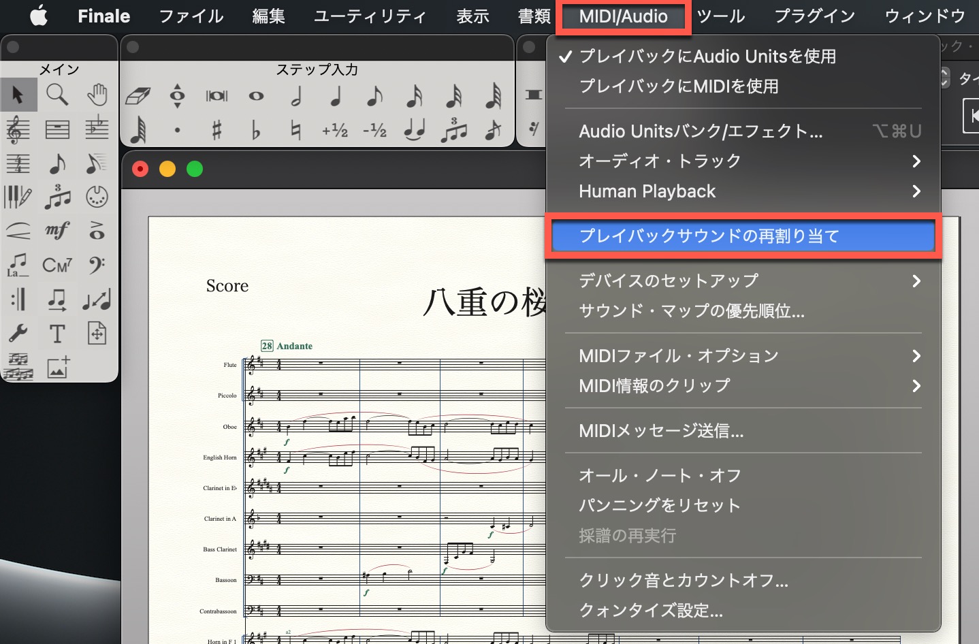
Task: Choose double whole note duration
Action: click(x=216, y=96)
